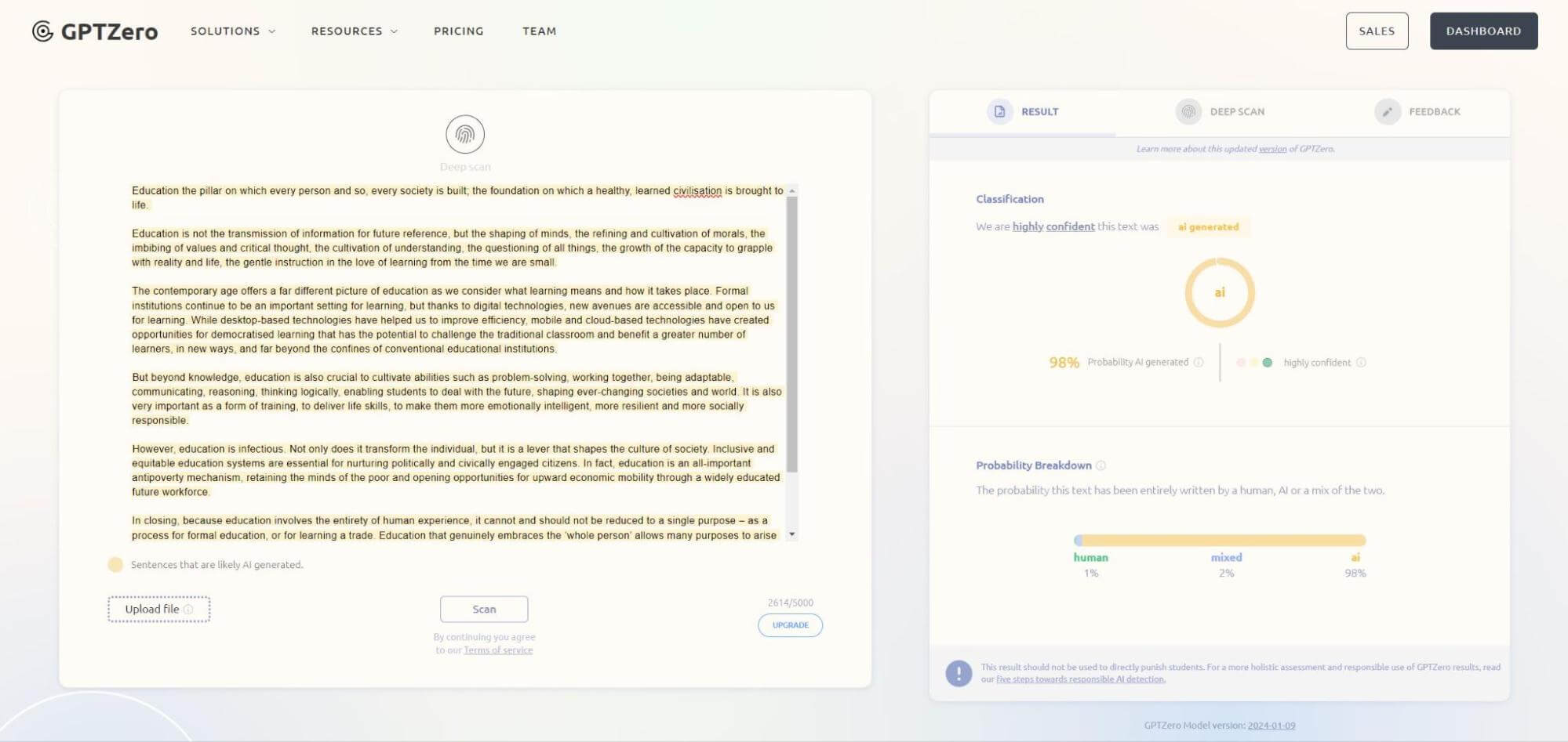
Task: Click the 98% probability value
Action: tap(1064, 362)
